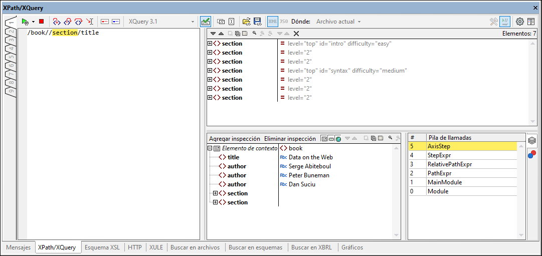Viewport: 542px width, 256px height.
Task: Click the Step Into debugging icon
Action: pos(56,22)
